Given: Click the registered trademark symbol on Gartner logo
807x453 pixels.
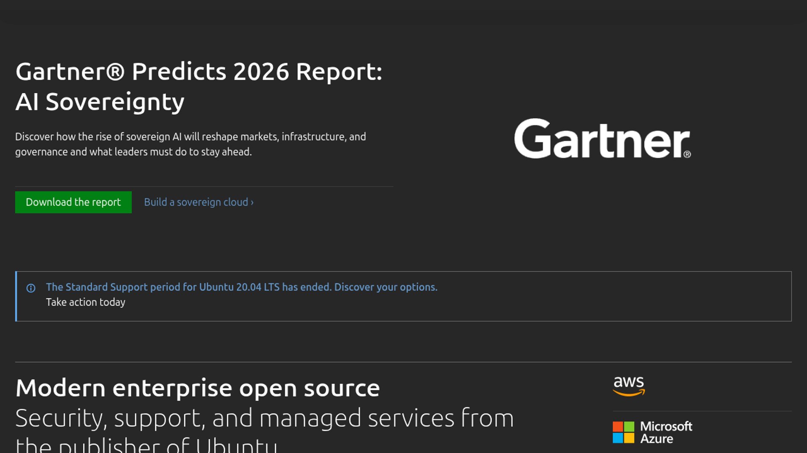Looking at the screenshot, I should pyautogui.click(x=687, y=154).
